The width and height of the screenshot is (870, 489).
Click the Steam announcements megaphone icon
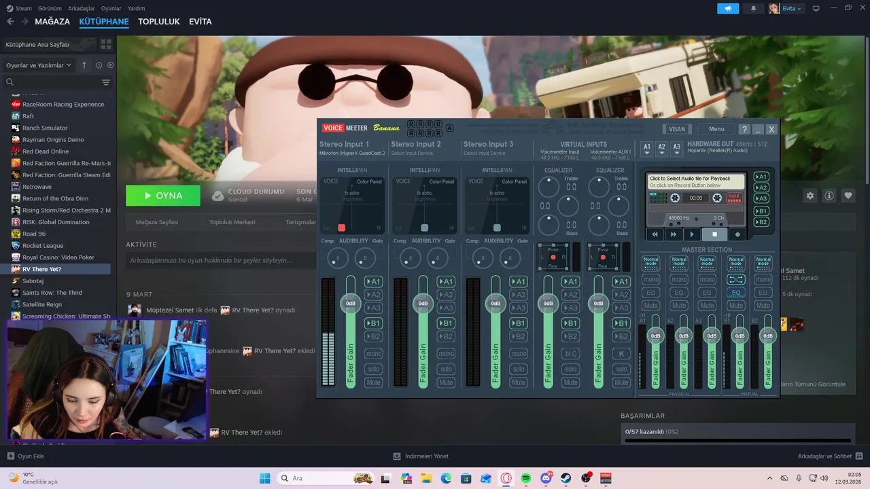(x=728, y=8)
